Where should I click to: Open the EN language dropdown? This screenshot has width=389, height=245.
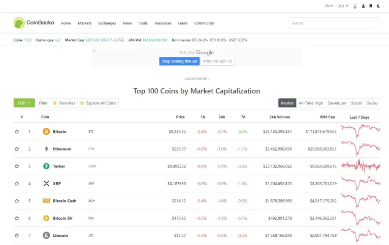tap(329, 6)
